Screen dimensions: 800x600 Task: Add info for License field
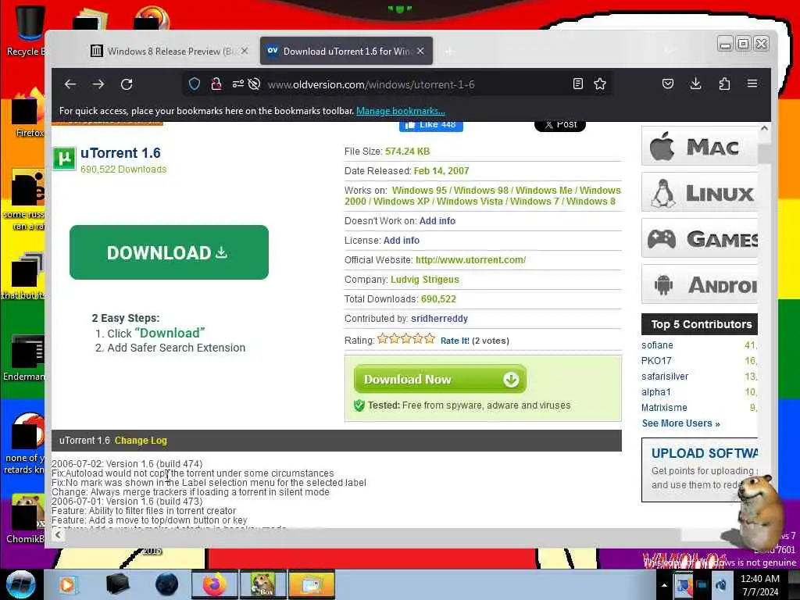click(401, 241)
